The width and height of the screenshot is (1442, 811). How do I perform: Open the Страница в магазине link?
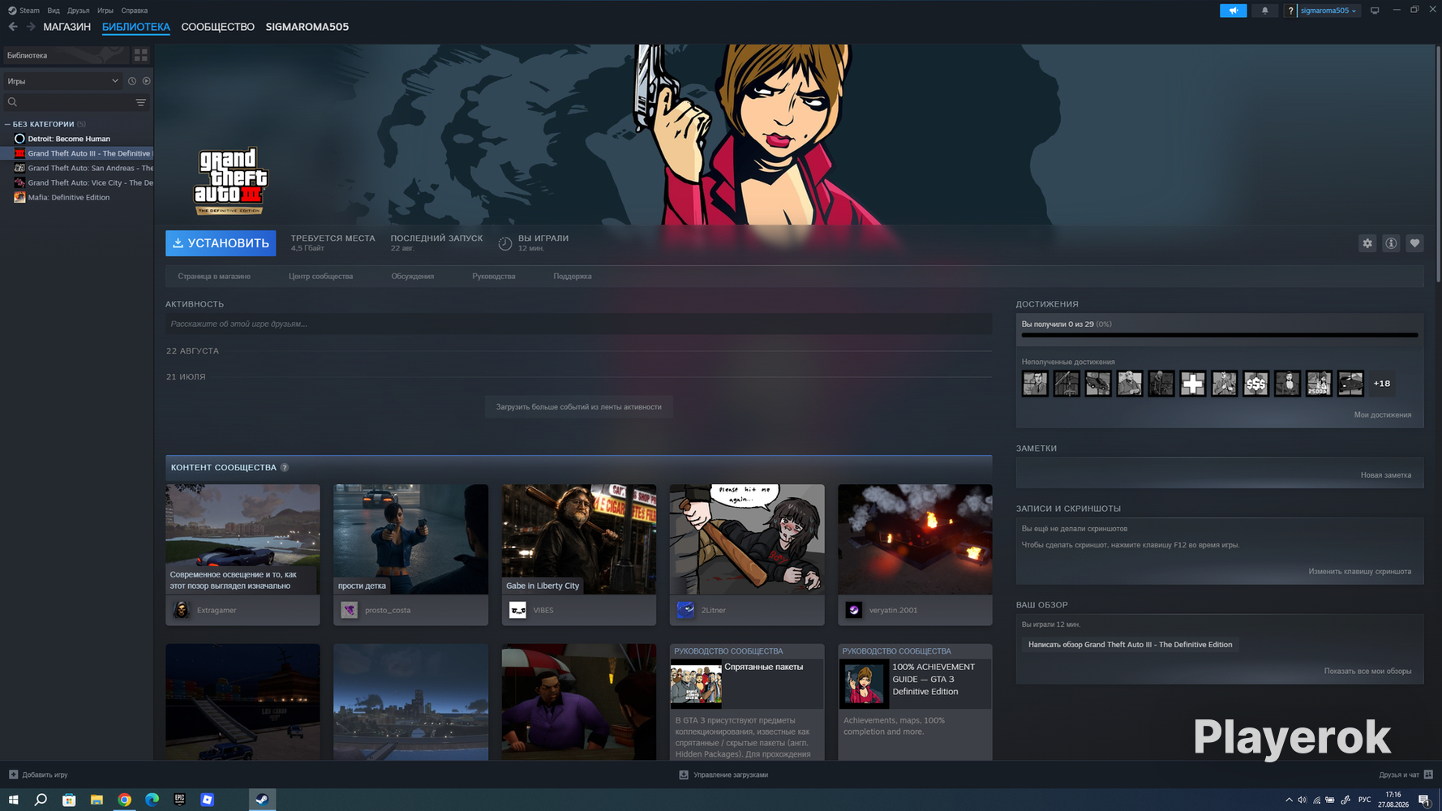tap(214, 277)
